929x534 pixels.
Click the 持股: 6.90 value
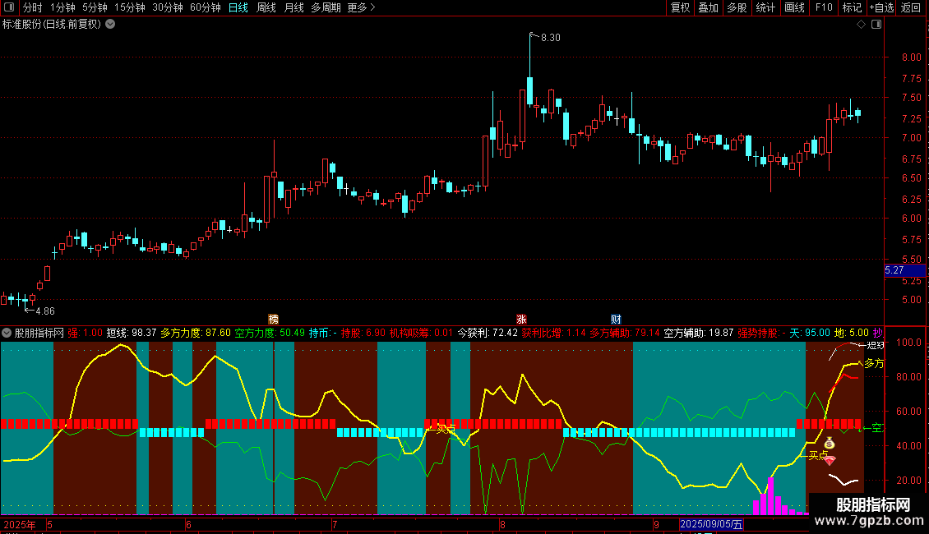pyautogui.click(x=363, y=333)
